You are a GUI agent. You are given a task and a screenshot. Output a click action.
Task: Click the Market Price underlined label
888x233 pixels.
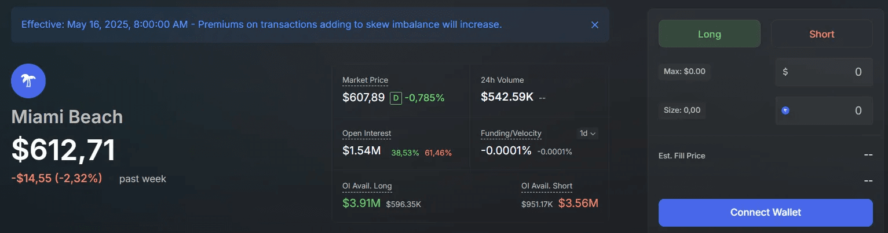coord(365,80)
